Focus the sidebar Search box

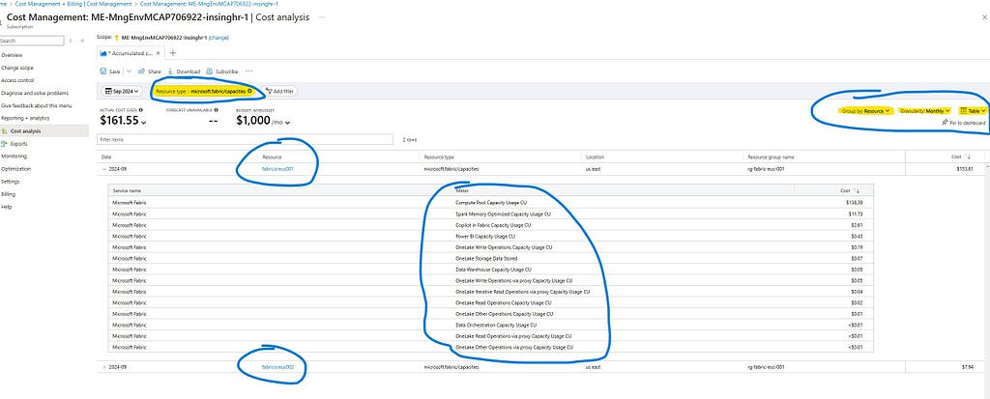click(x=32, y=41)
